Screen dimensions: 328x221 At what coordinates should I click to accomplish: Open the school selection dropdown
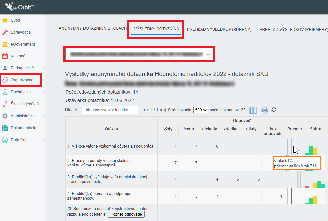point(139,54)
